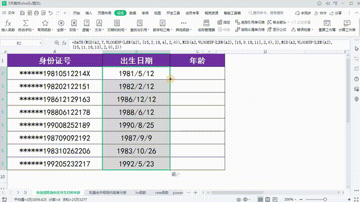Click the Define Name (指定) button

point(224,22)
